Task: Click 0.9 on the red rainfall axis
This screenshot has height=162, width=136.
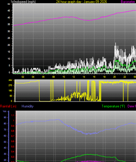Action: (x=13, y=126)
